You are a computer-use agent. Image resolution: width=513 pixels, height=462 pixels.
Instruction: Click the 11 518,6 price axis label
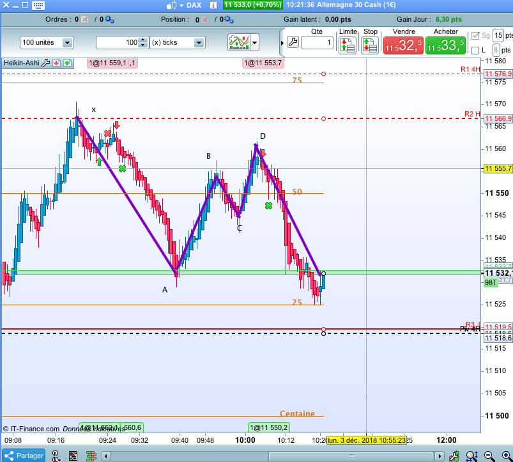[498, 338]
